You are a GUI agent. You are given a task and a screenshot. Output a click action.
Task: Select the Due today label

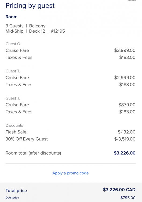pyautogui.click(x=12, y=198)
